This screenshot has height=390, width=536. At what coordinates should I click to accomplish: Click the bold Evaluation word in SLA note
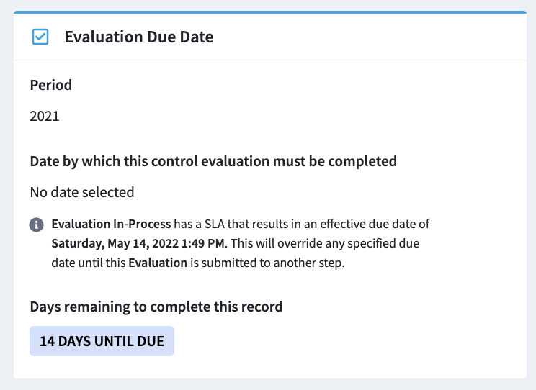coord(158,263)
